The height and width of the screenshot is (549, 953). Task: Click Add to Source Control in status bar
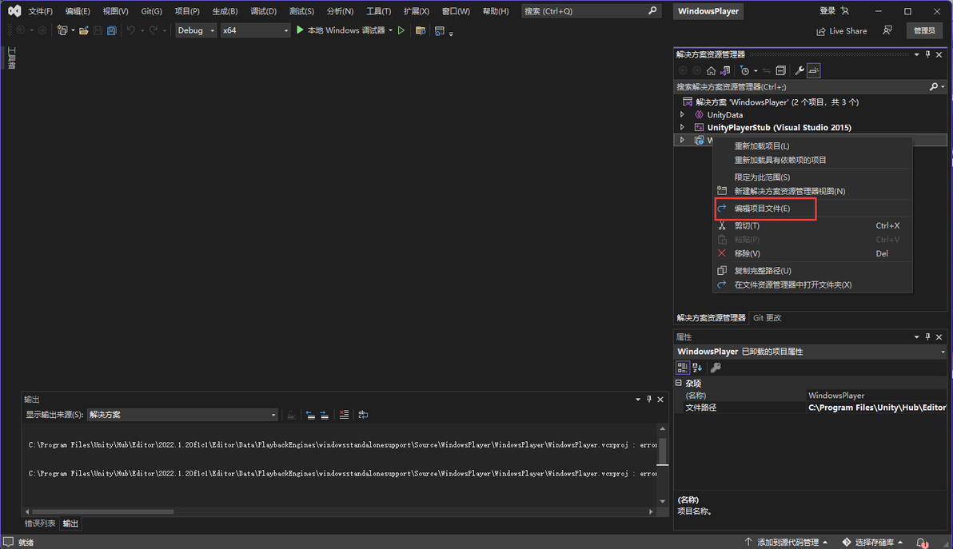click(787, 543)
